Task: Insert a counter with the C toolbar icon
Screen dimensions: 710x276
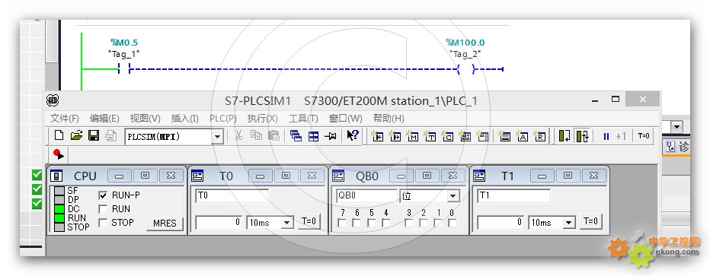Action: tap(447, 136)
